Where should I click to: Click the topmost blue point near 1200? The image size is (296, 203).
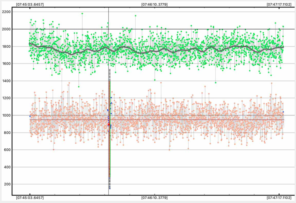(x=111, y=98)
